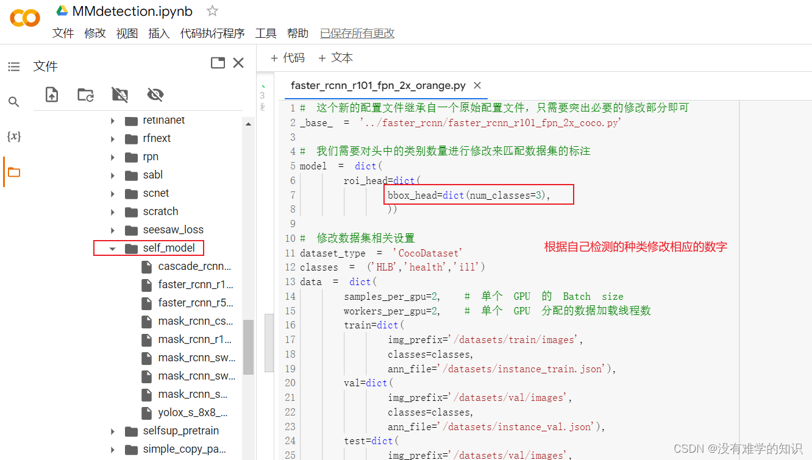Click the Colab logo
The image size is (812, 460).
[25, 18]
